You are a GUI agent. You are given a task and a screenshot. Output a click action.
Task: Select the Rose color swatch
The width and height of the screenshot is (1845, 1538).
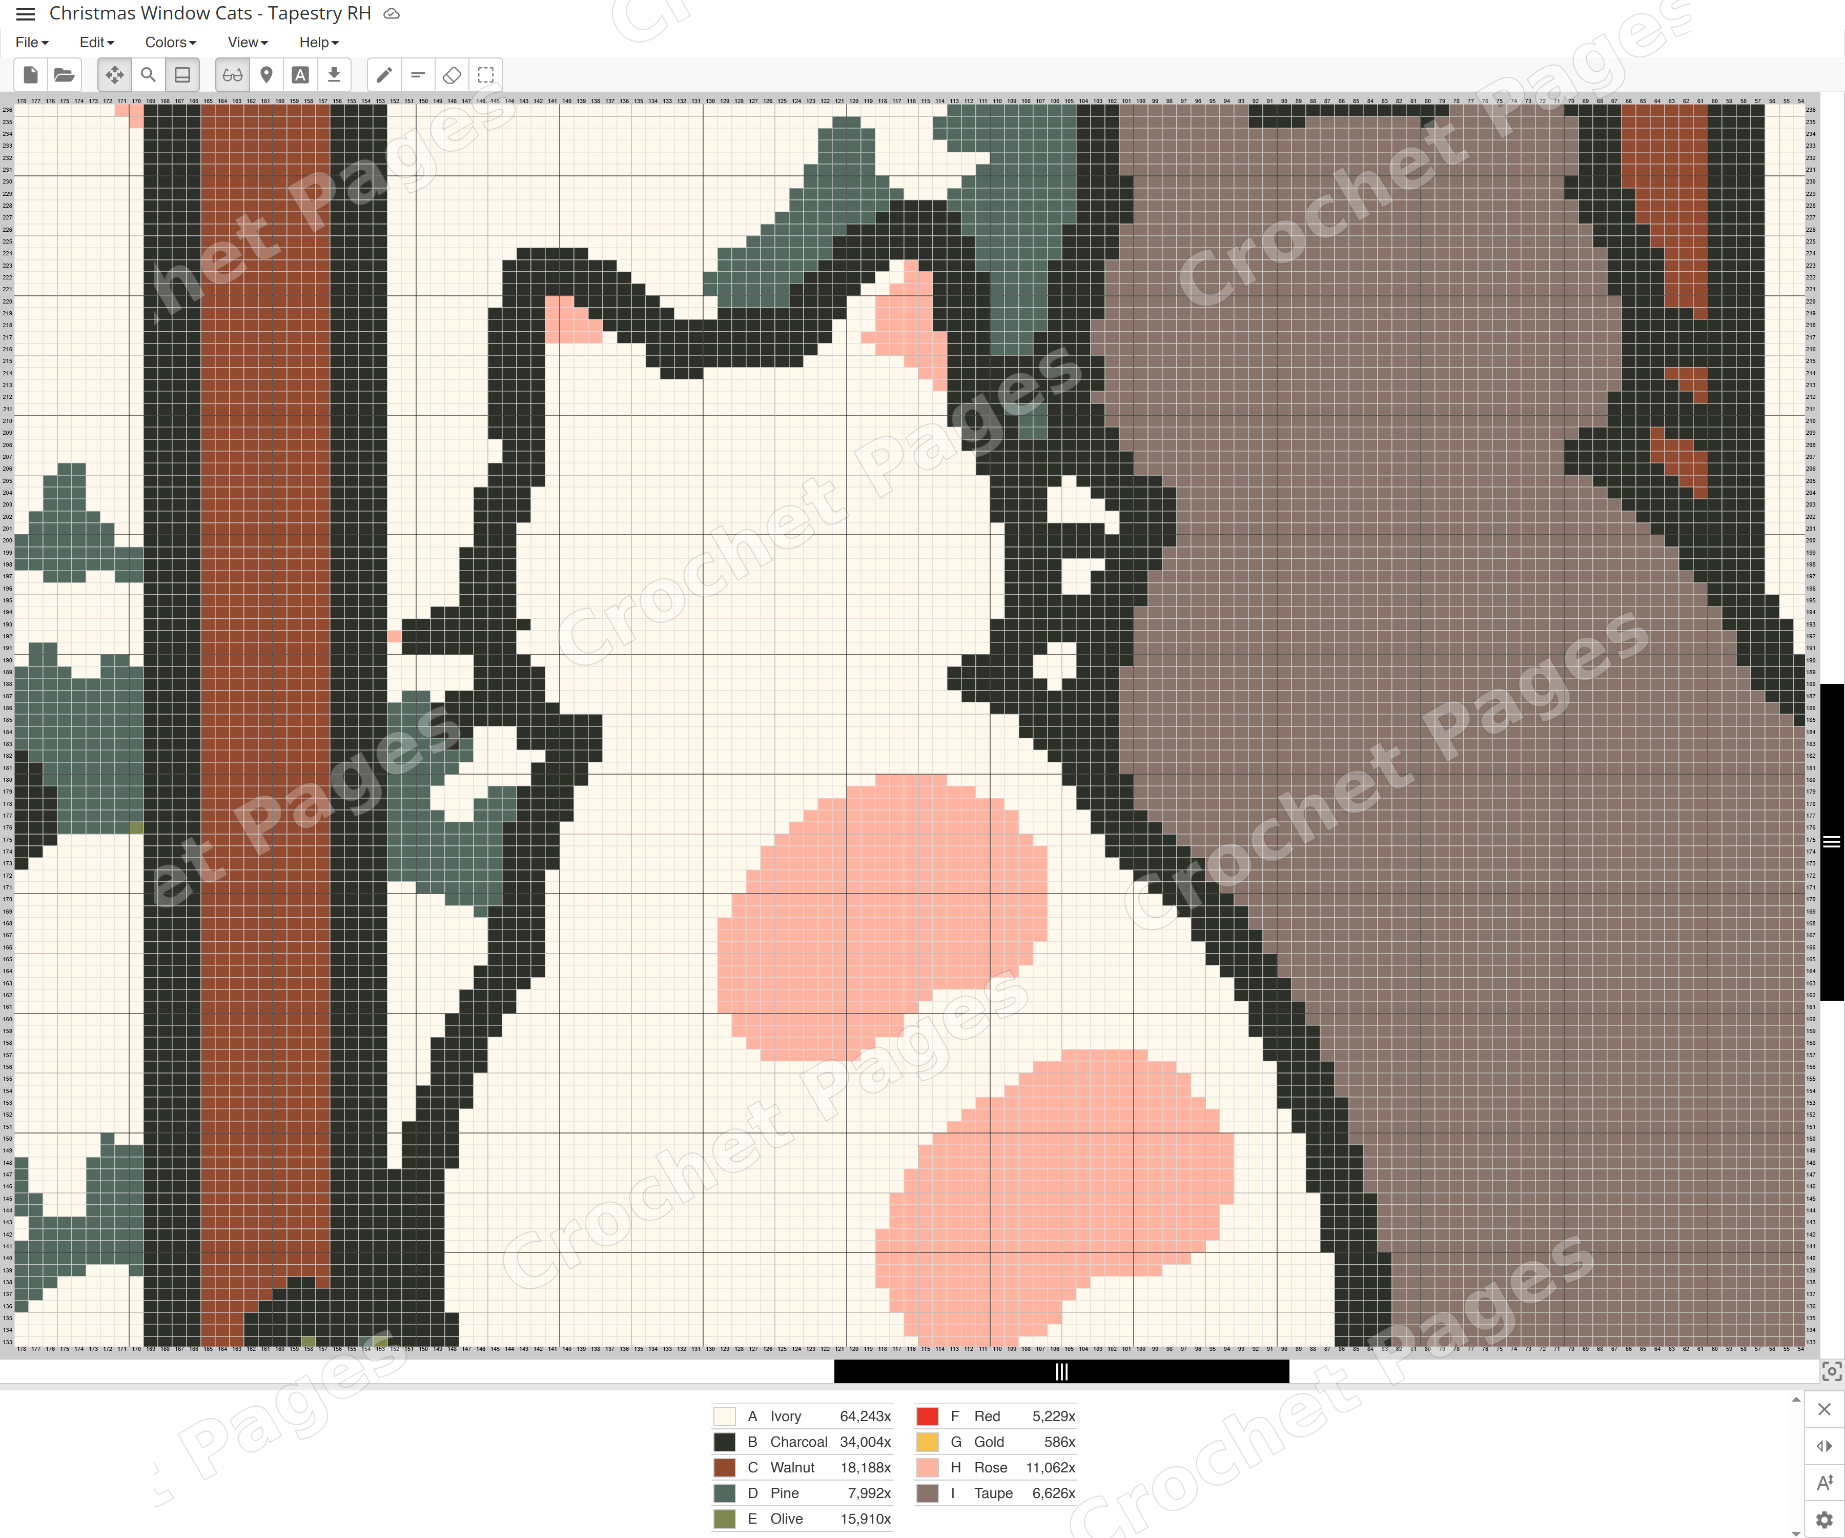(x=928, y=1468)
